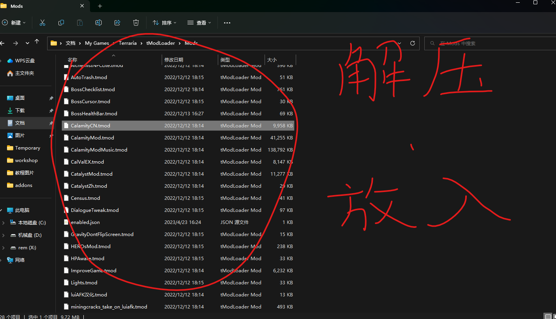The width and height of the screenshot is (556, 319).
Task: Open the 新建 new item dropdown
Action: pyautogui.click(x=14, y=23)
